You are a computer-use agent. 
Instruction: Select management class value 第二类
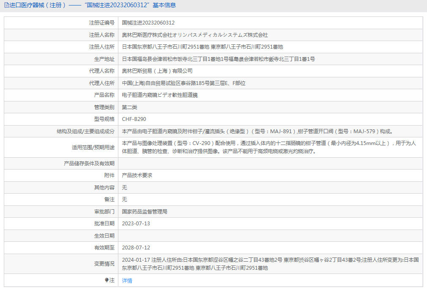coord(129,107)
